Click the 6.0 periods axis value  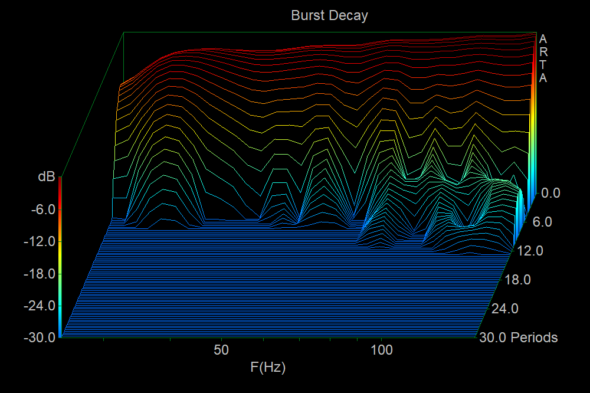[542, 222]
